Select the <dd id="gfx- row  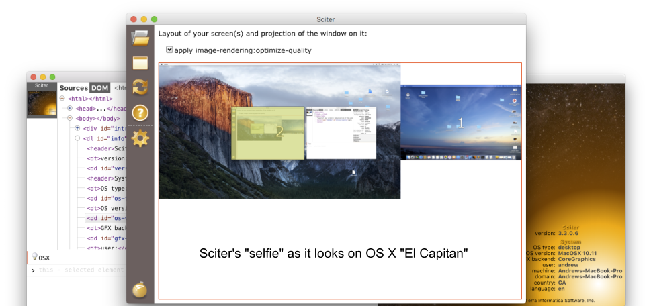pos(106,238)
